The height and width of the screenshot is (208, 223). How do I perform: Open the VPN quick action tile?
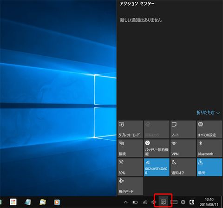click(x=183, y=148)
